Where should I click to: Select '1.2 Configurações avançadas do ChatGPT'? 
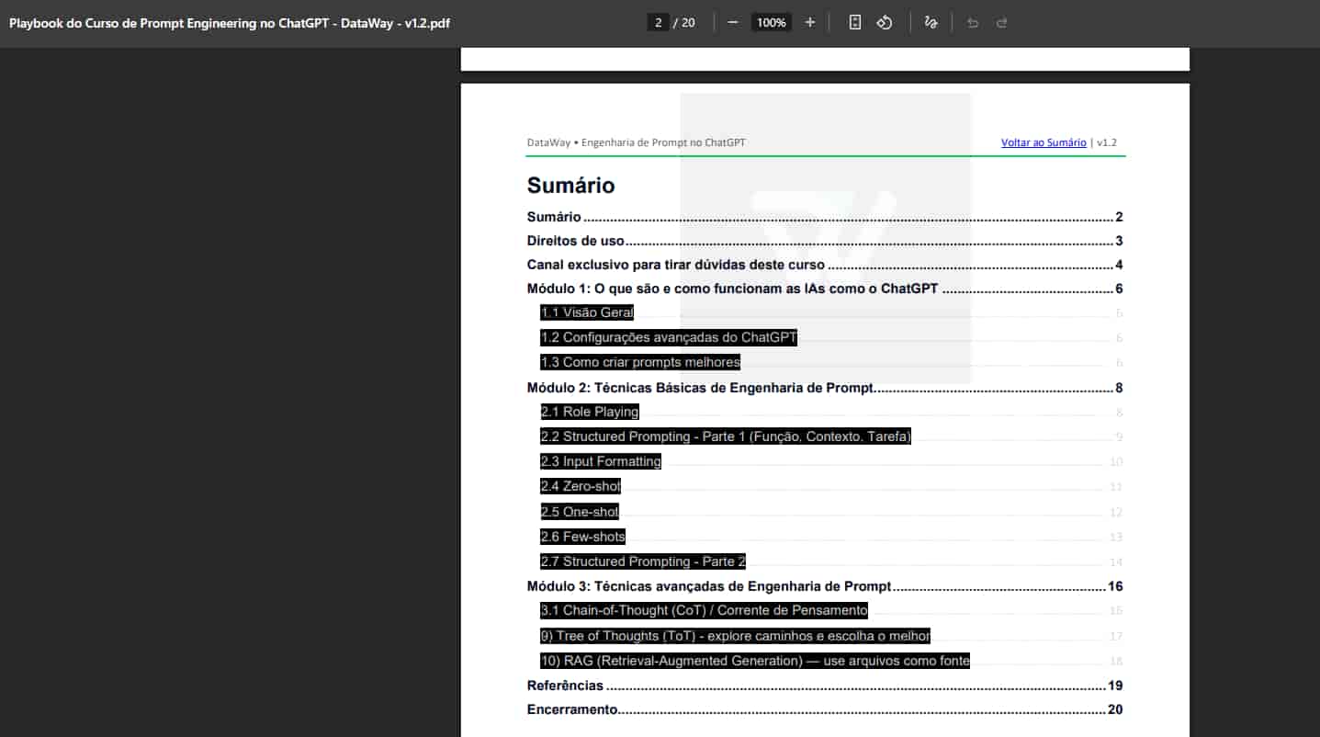tap(668, 338)
